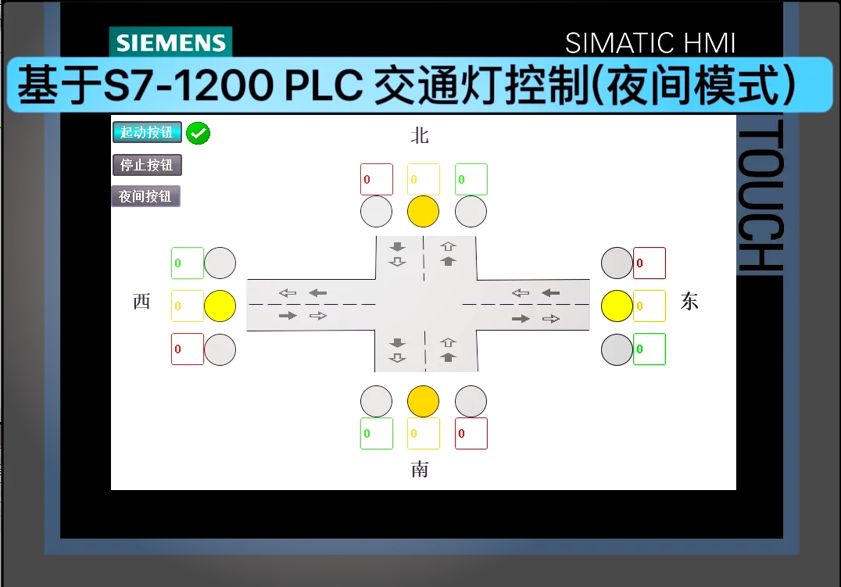Click the south lit yellow lamp

pos(423,401)
